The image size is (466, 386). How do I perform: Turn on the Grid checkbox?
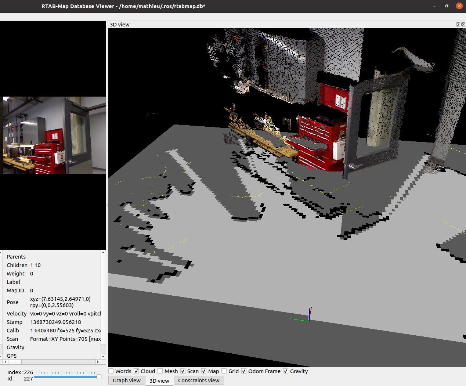coord(224,371)
